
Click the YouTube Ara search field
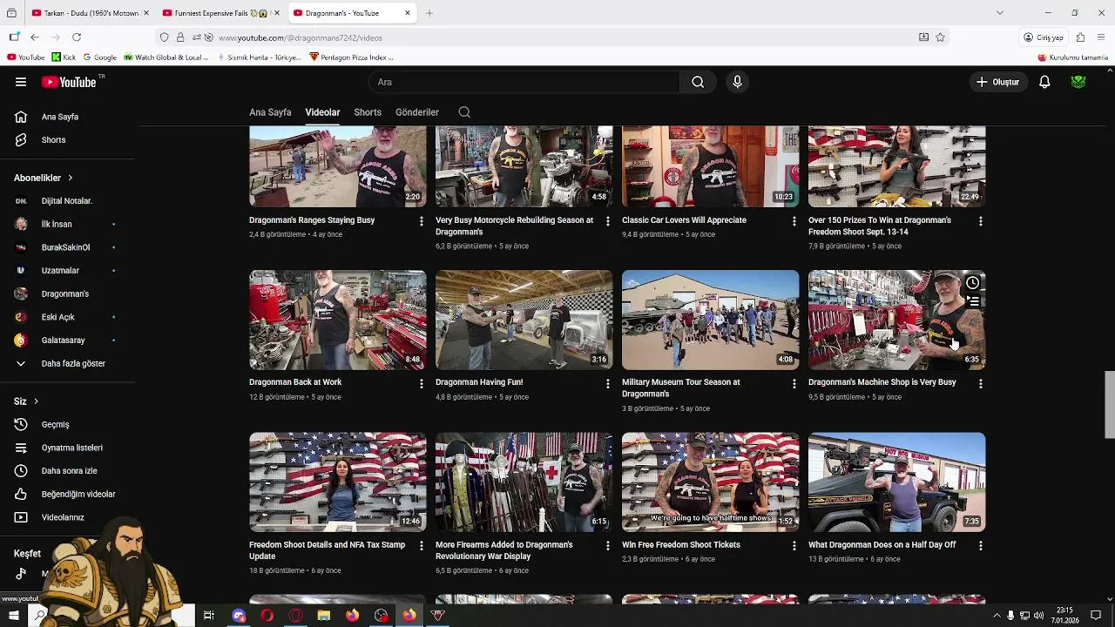pos(524,82)
